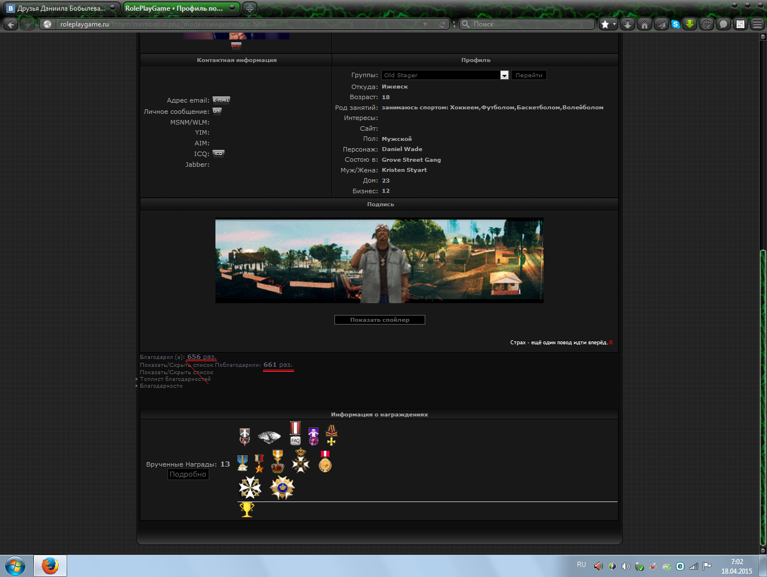Click the Подробно awards details button
This screenshot has width=767, height=577.
(x=188, y=474)
